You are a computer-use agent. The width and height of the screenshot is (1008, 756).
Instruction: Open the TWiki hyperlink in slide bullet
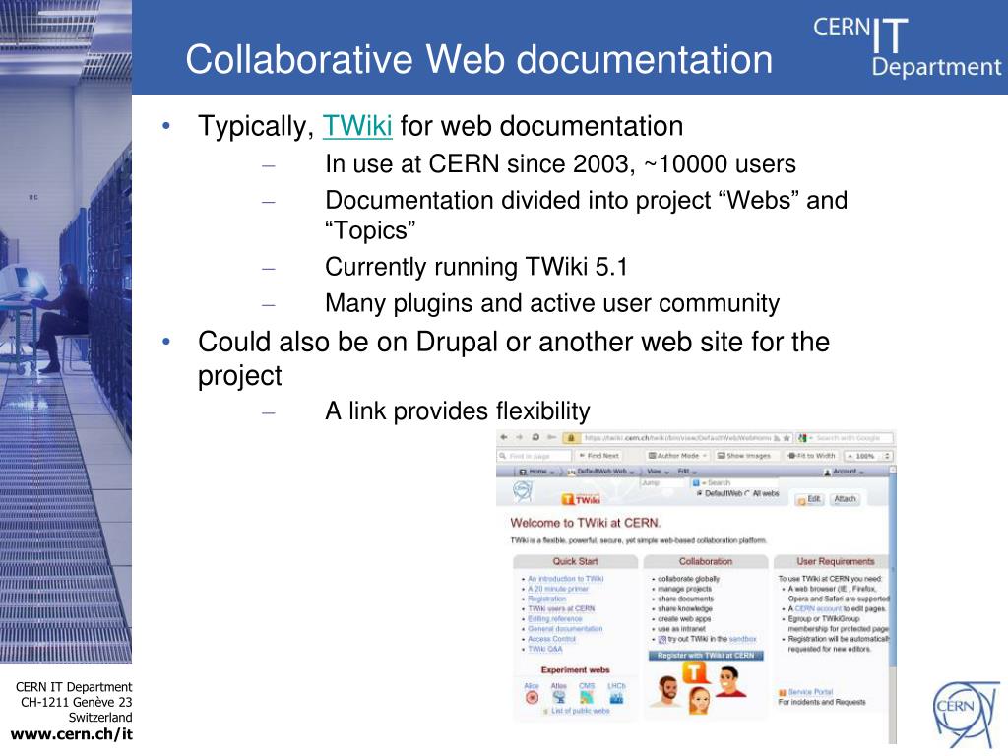pyautogui.click(x=356, y=126)
